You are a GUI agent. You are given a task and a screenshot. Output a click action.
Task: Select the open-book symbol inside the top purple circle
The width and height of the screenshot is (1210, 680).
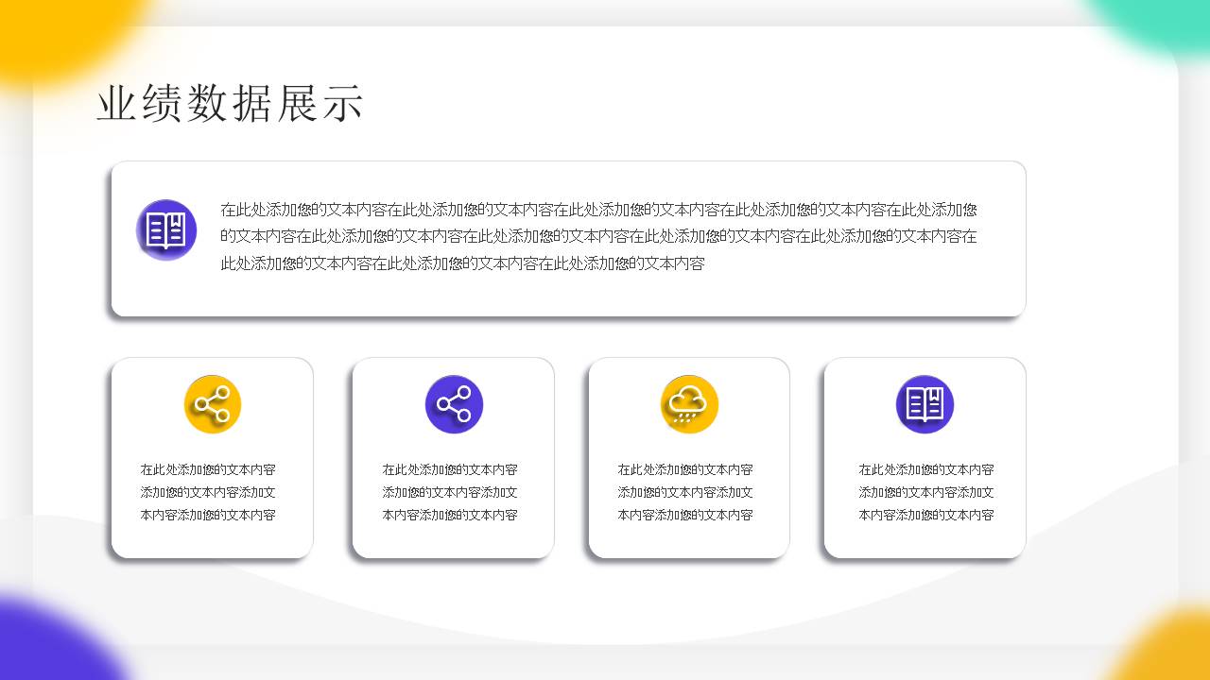pyautogui.click(x=165, y=229)
